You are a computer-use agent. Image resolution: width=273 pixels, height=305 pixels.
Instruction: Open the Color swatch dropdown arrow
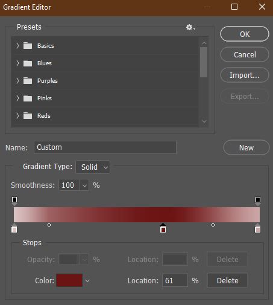87,281
